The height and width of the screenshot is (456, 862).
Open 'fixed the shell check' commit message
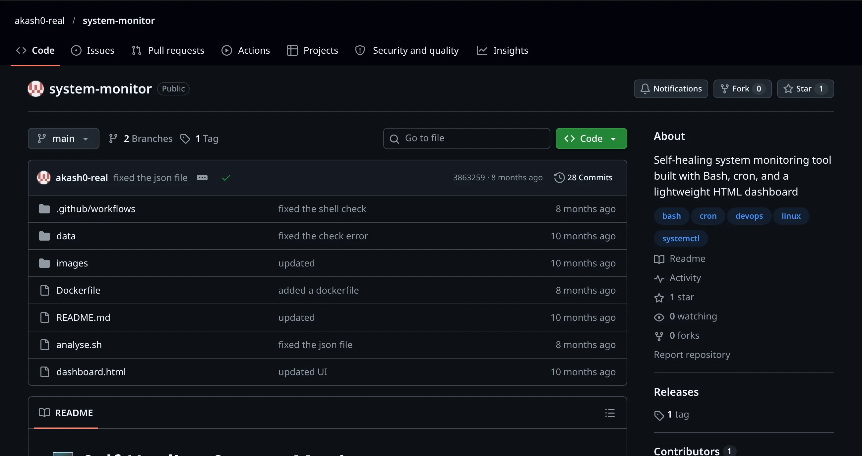pos(322,209)
